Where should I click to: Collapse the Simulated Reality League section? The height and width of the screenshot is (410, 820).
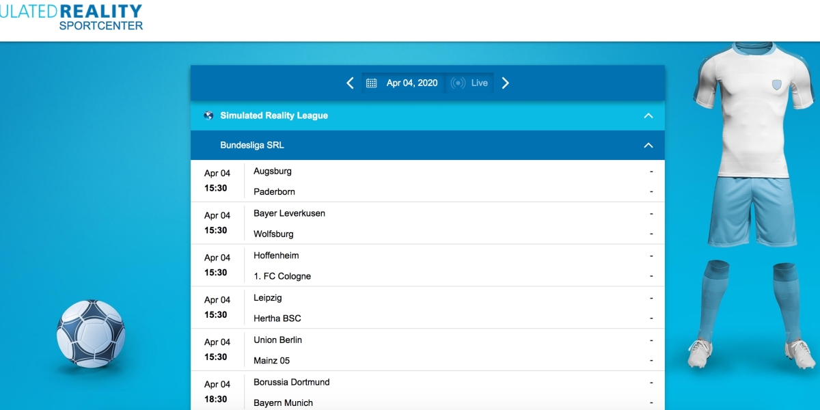[648, 116]
